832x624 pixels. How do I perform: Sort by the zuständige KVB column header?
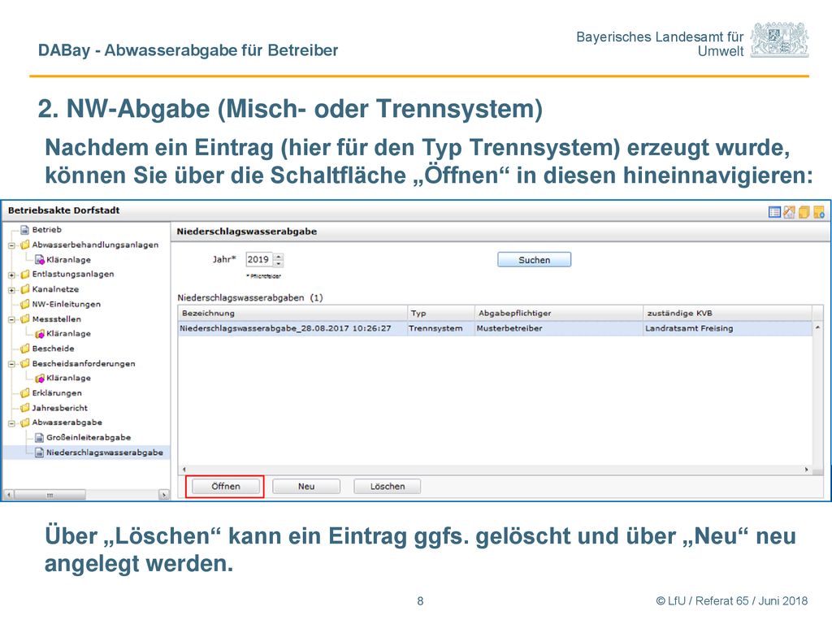(x=727, y=313)
